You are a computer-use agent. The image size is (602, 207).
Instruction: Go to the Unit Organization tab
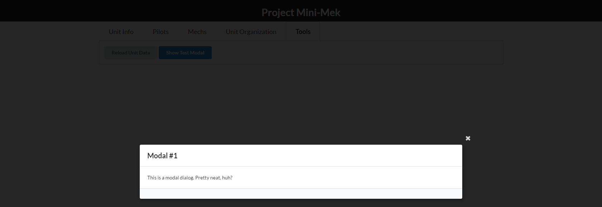251,32
